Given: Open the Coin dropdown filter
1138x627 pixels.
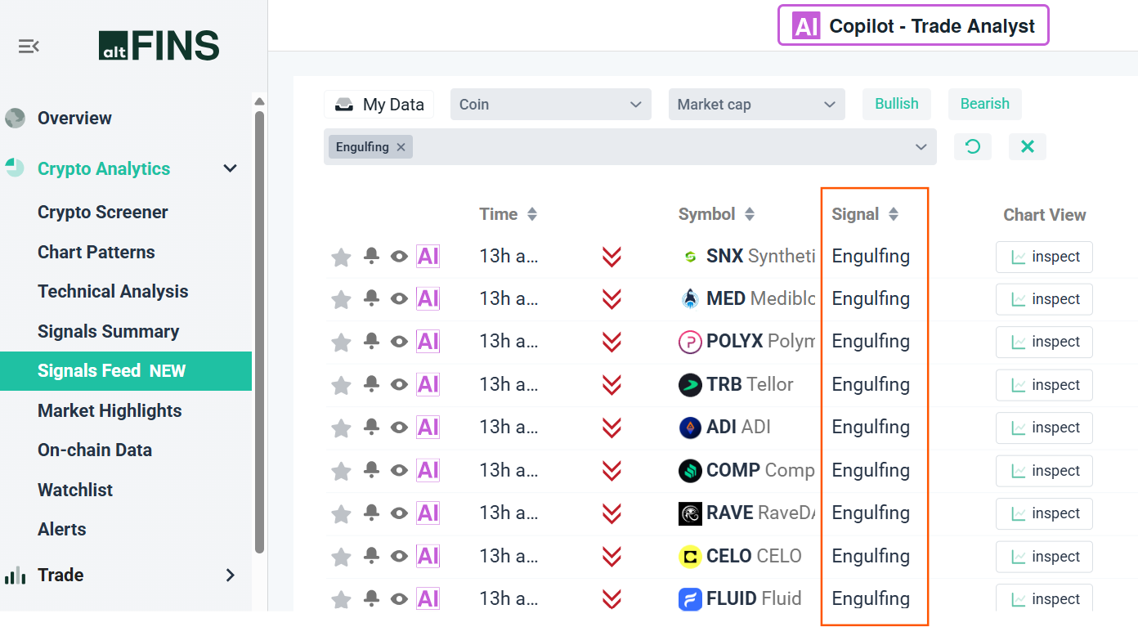Looking at the screenshot, I should click(550, 105).
